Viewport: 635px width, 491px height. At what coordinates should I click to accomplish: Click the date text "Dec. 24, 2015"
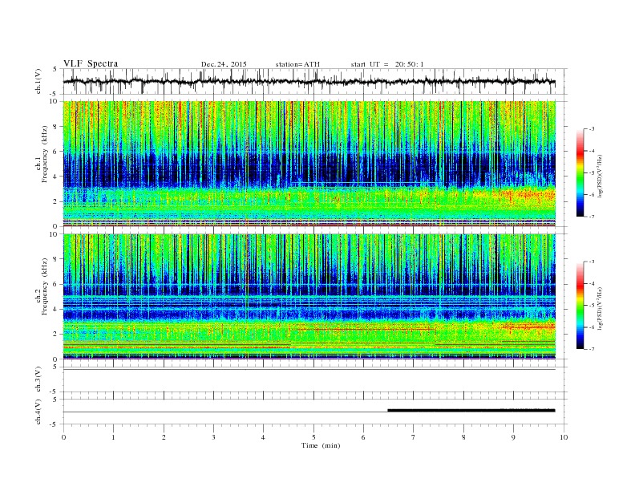224,64
